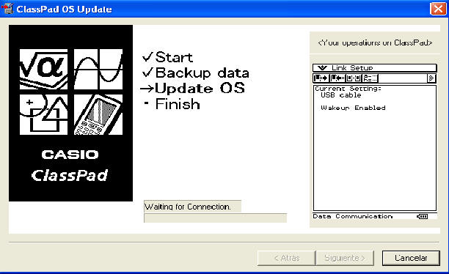Click the calculator device logo tile

tap(98, 114)
